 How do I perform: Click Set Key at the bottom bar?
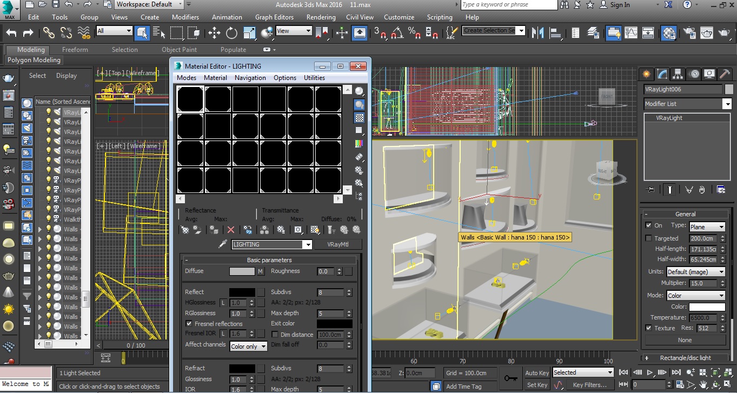537,384
